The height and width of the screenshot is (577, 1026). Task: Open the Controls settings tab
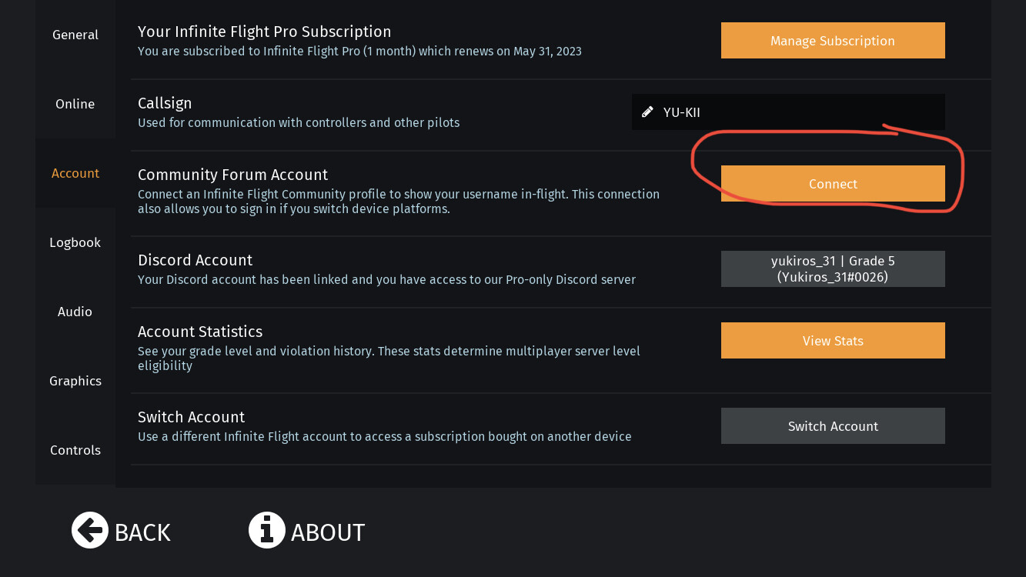(75, 450)
